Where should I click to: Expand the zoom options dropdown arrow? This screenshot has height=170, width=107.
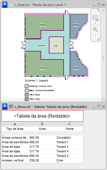pos(95,35)
